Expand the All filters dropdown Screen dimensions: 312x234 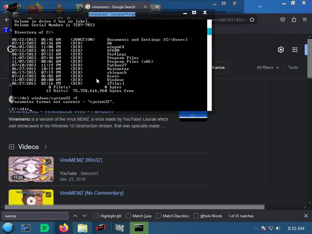(x=268, y=67)
